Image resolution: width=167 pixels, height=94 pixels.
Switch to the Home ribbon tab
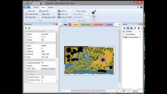pyautogui.click(x=36, y=7)
